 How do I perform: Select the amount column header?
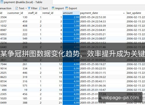coord(71,13)
